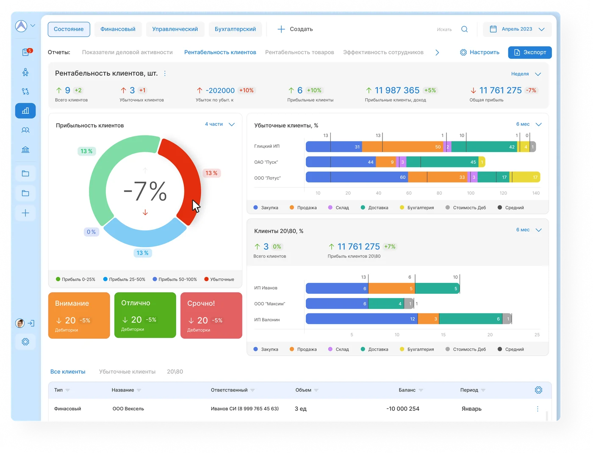Open the users group icon in sidebar
This screenshot has width=593, height=453.
click(25, 130)
